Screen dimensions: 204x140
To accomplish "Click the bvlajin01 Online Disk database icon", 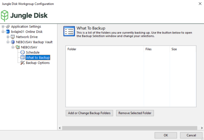I will [x=7, y=31].
